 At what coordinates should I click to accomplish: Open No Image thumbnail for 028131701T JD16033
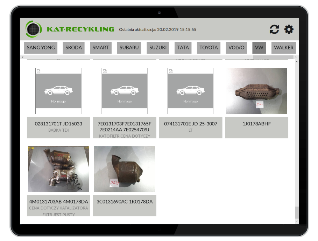(58, 91)
